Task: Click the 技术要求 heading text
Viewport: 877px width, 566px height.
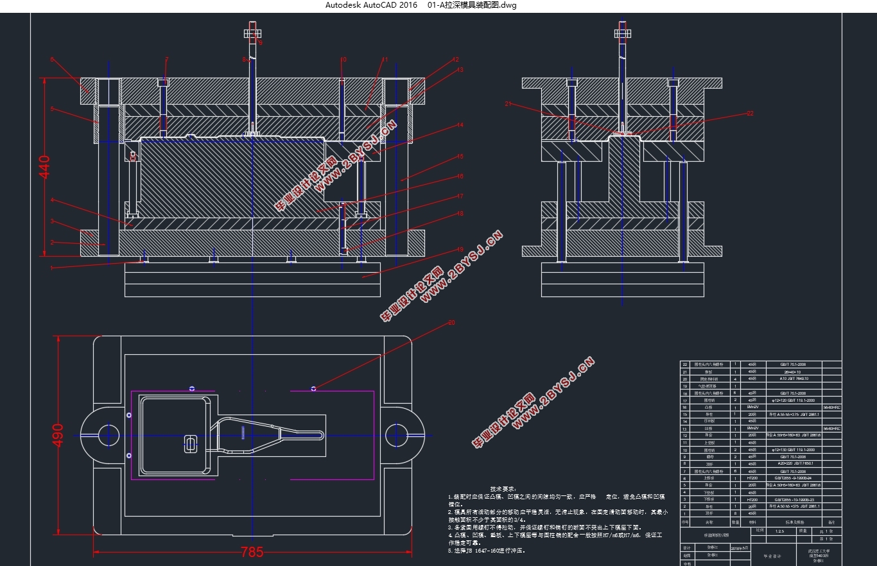Action: click(503, 489)
